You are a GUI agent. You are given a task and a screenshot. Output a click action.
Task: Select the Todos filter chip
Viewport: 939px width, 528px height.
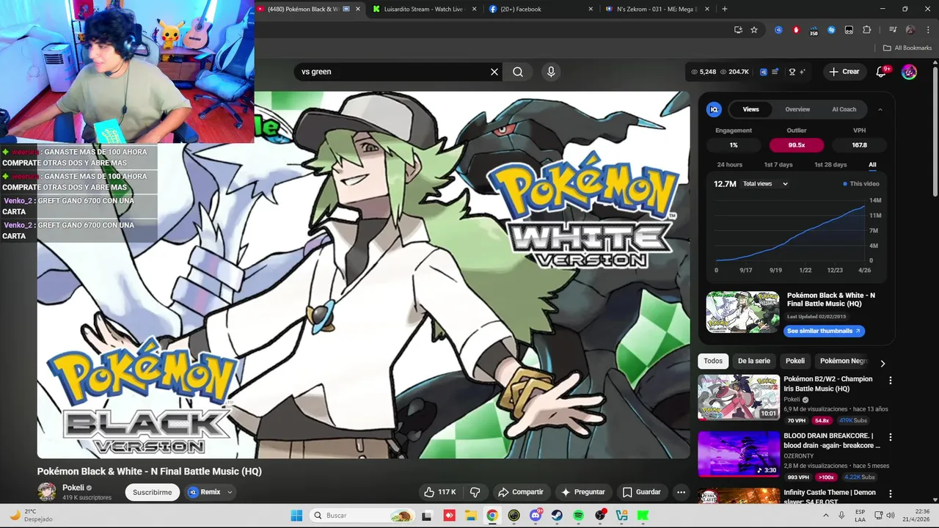[x=713, y=361]
